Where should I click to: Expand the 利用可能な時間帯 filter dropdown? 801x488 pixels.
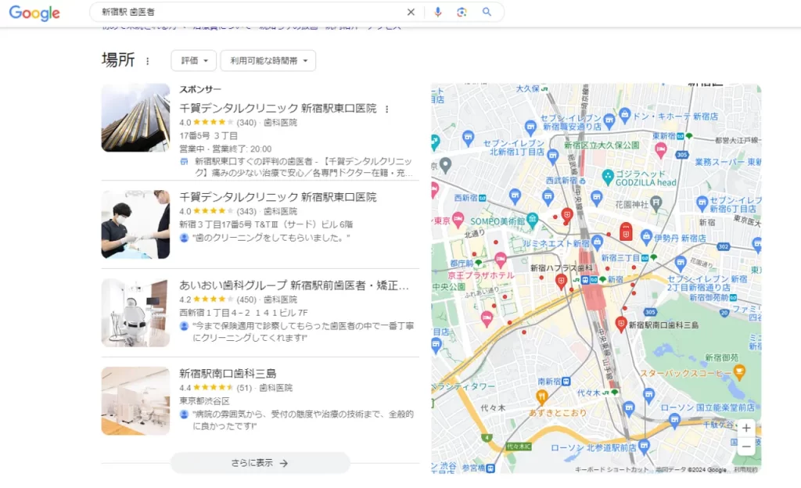click(268, 61)
